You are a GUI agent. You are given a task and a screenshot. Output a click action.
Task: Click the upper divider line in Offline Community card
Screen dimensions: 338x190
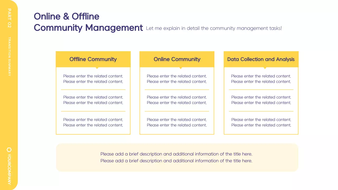(93, 90)
